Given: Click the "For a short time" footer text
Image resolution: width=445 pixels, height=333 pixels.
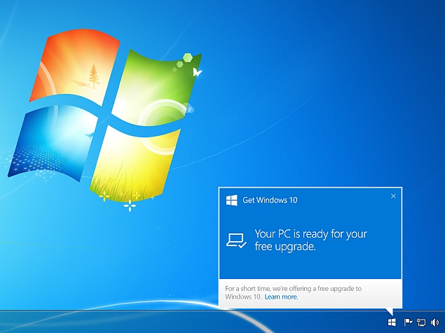Looking at the screenshot, I should pyautogui.click(x=293, y=289).
